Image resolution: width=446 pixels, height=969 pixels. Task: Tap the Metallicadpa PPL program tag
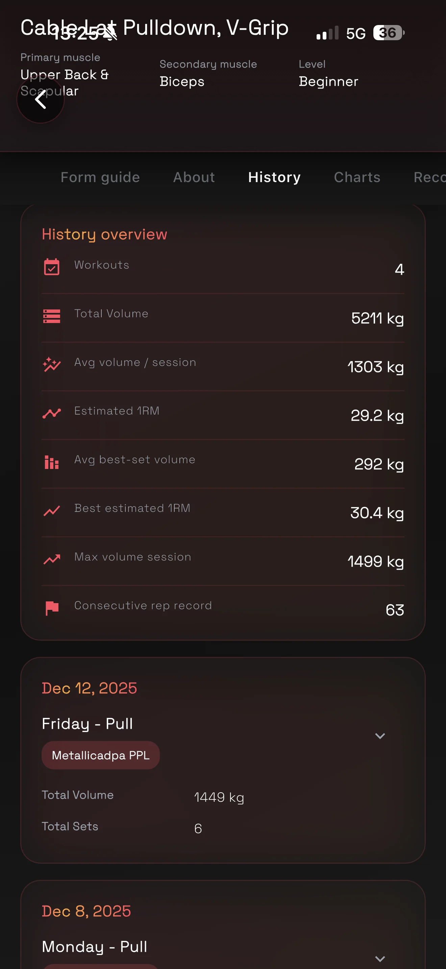[100, 755]
